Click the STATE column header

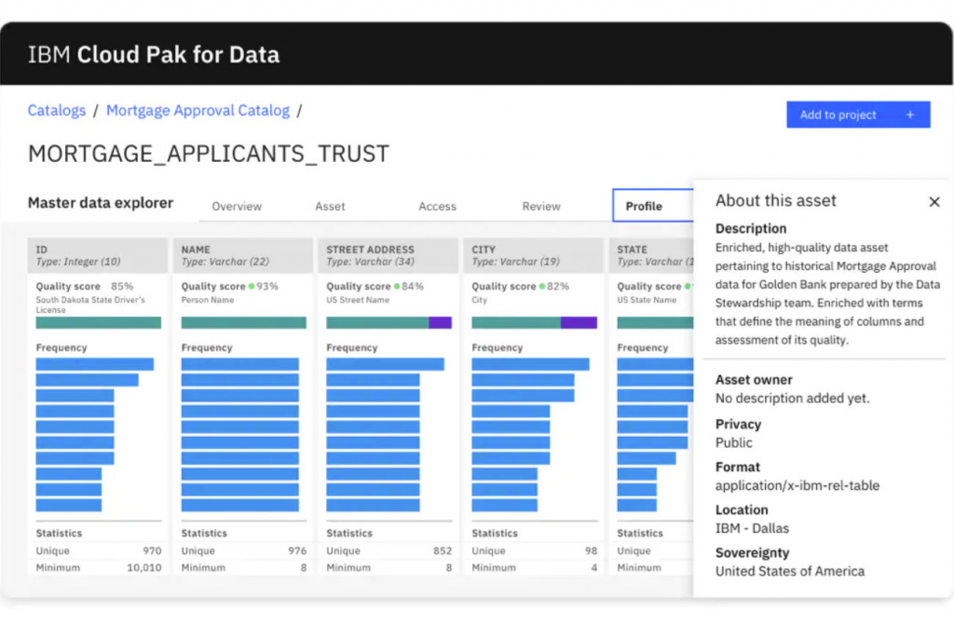(651, 255)
